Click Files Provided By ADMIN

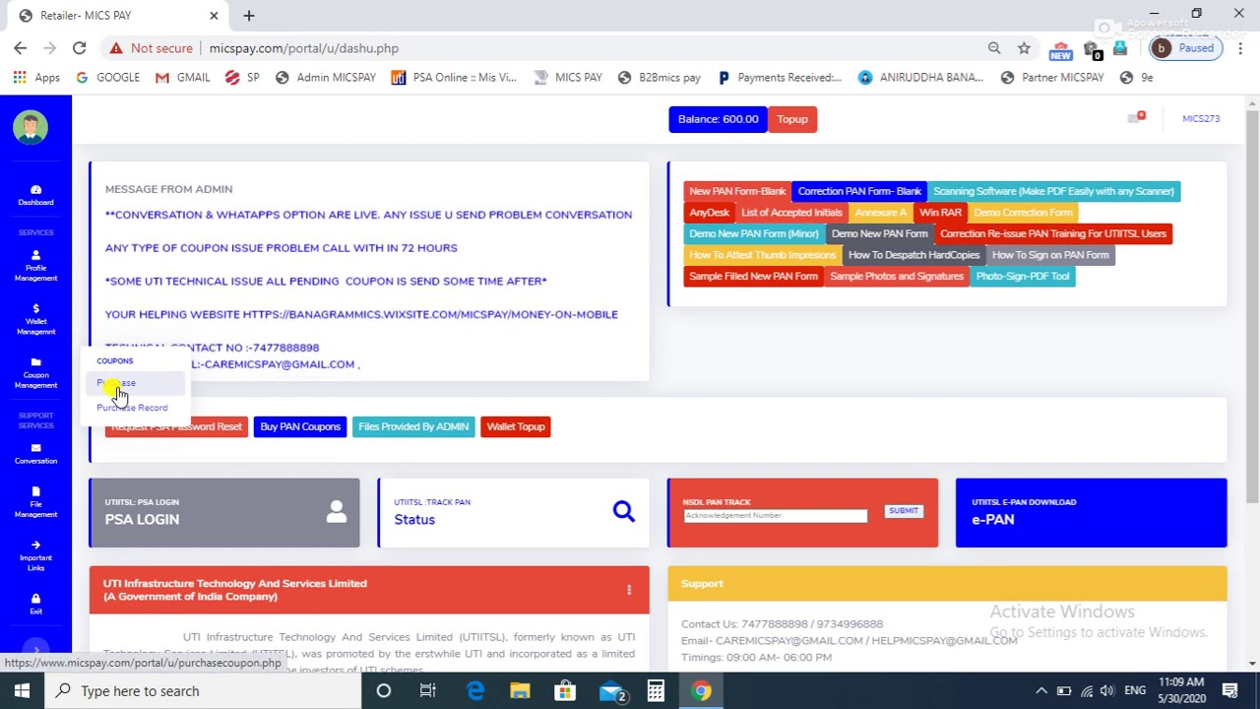(x=413, y=426)
